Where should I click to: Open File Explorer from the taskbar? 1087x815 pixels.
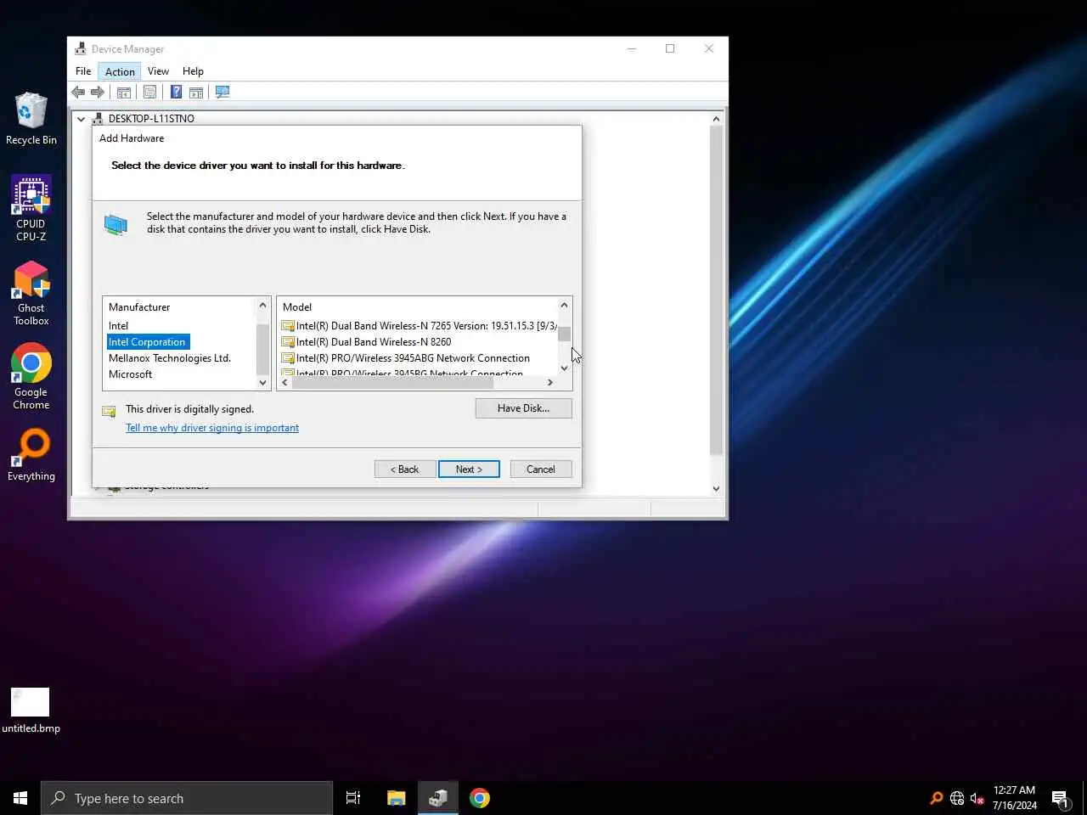[397, 798]
